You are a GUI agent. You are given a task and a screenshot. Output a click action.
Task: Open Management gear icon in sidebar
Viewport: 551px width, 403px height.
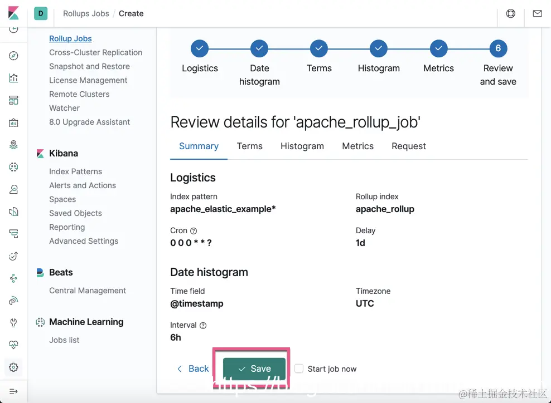point(13,367)
